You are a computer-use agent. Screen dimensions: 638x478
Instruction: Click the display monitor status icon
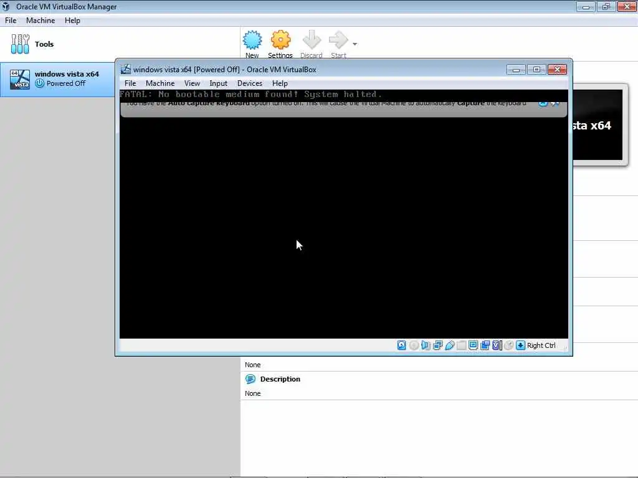[x=474, y=345]
